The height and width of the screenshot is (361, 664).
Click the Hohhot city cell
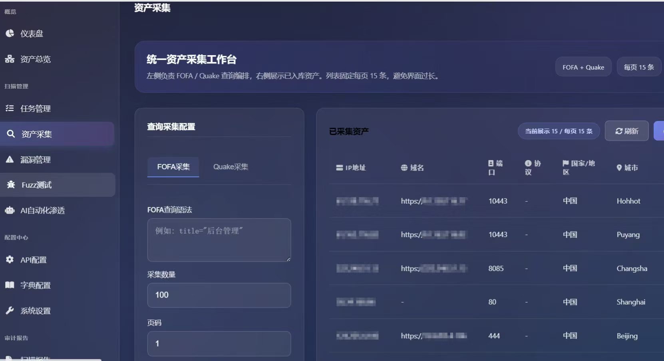(628, 201)
